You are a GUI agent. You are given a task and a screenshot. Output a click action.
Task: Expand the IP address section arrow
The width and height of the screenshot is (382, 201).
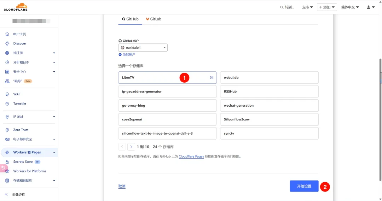pos(54,117)
